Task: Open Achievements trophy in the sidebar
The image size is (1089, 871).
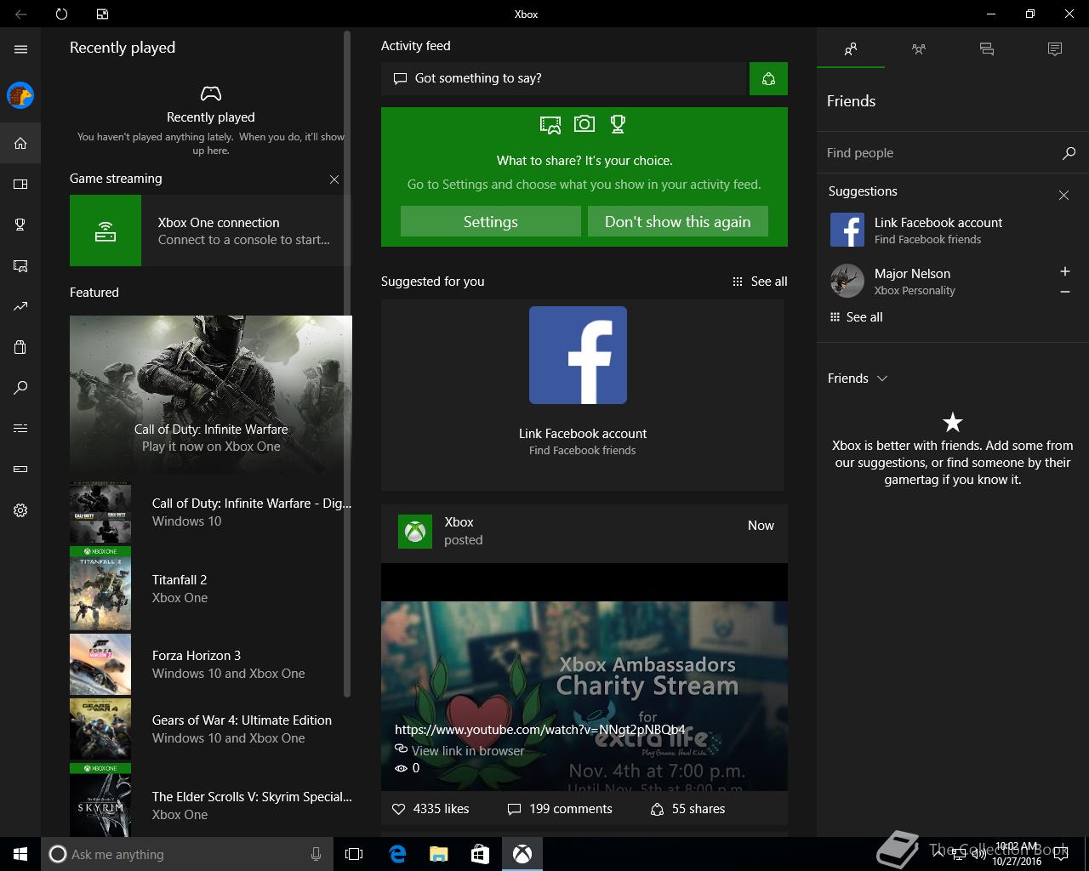Action: [20, 225]
